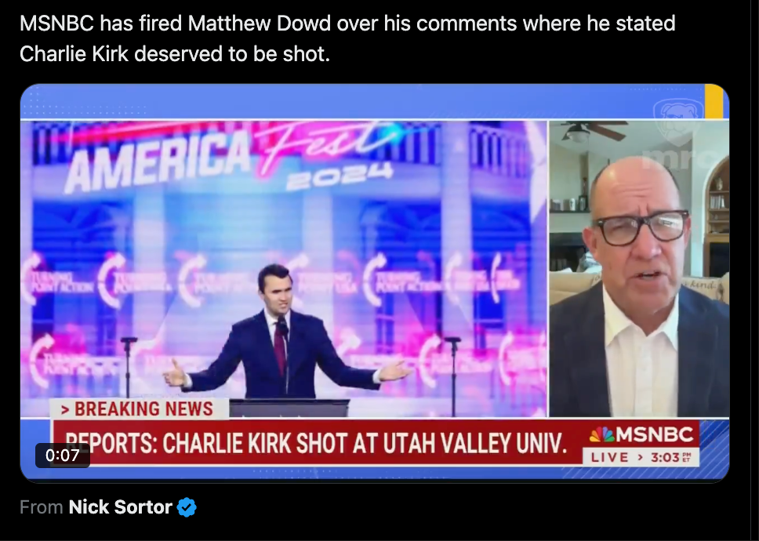Click the speaker in the suit at the podium
This screenshot has width=759, height=541.
[285, 334]
